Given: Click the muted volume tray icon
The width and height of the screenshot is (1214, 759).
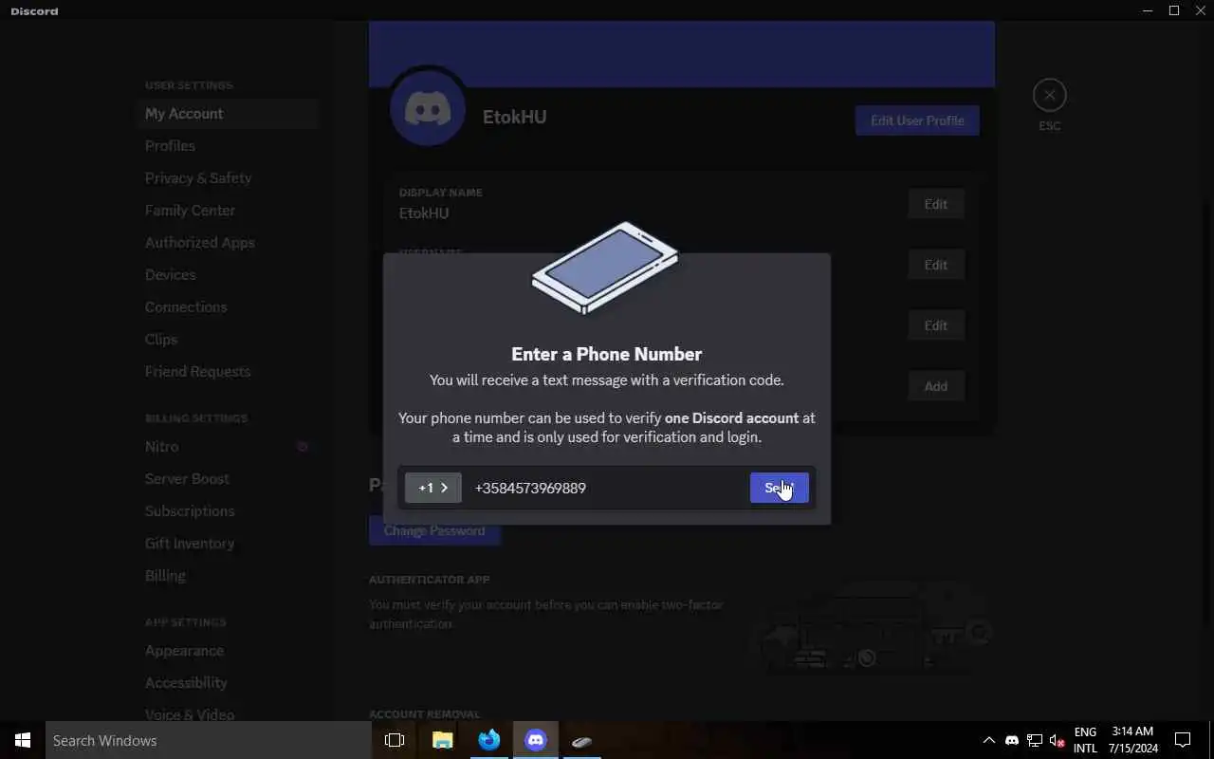Looking at the screenshot, I should [1058, 740].
